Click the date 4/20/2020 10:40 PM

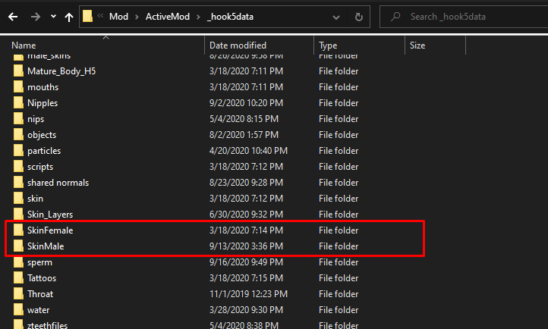click(x=248, y=151)
